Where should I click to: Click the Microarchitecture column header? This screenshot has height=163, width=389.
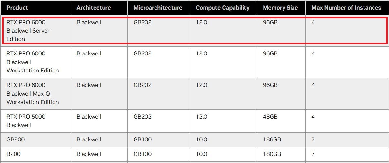click(158, 8)
